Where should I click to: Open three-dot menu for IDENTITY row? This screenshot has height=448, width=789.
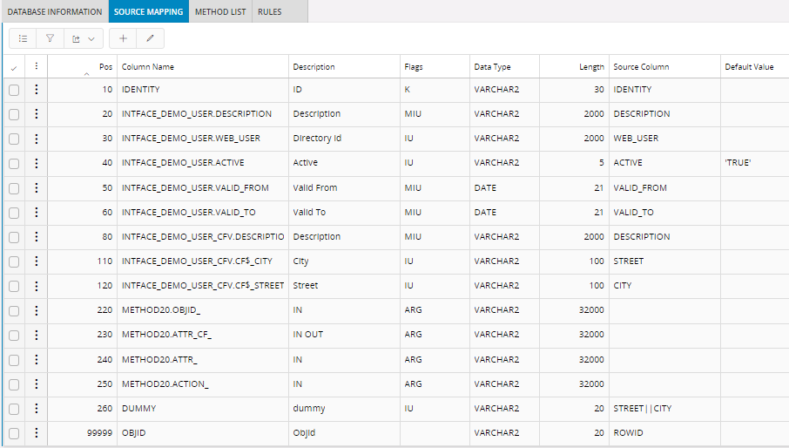pyautogui.click(x=36, y=89)
